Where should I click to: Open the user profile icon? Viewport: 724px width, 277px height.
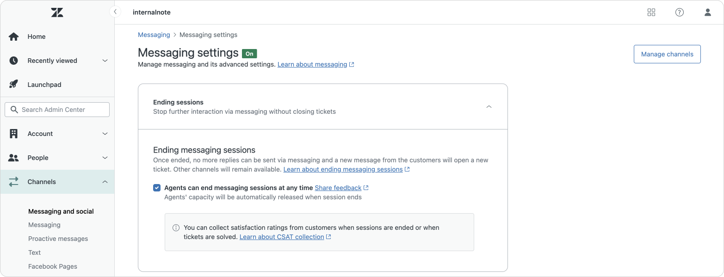pyautogui.click(x=707, y=12)
